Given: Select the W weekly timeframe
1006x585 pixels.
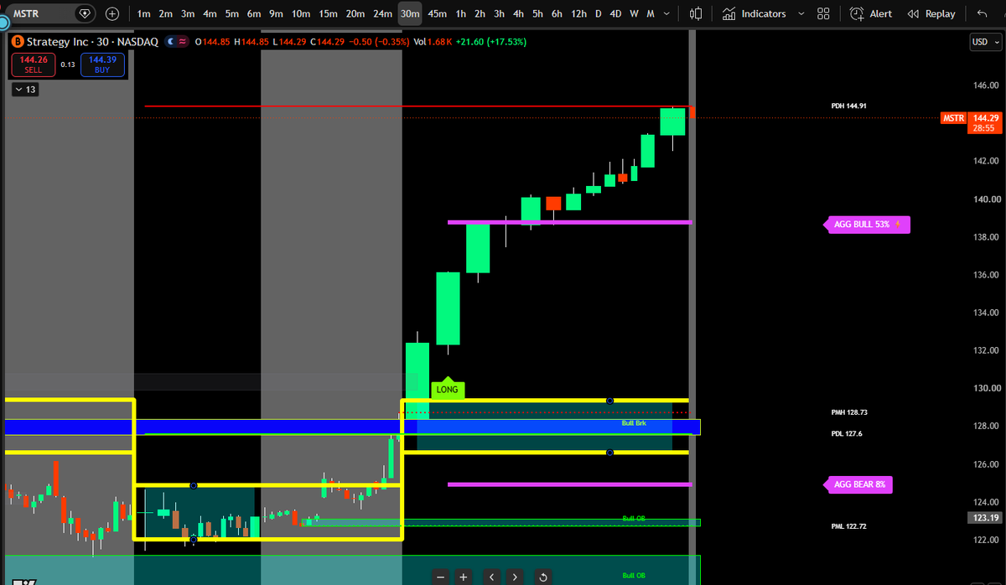Looking at the screenshot, I should pos(634,14).
